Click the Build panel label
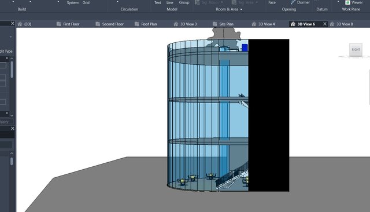This screenshot has width=370, height=212. pyautogui.click(x=22, y=9)
